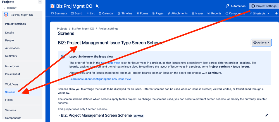Click the plus icon at tab bar end
This screenshot has height=122, width=279.
pyautogui.click(x=276, y=13)
